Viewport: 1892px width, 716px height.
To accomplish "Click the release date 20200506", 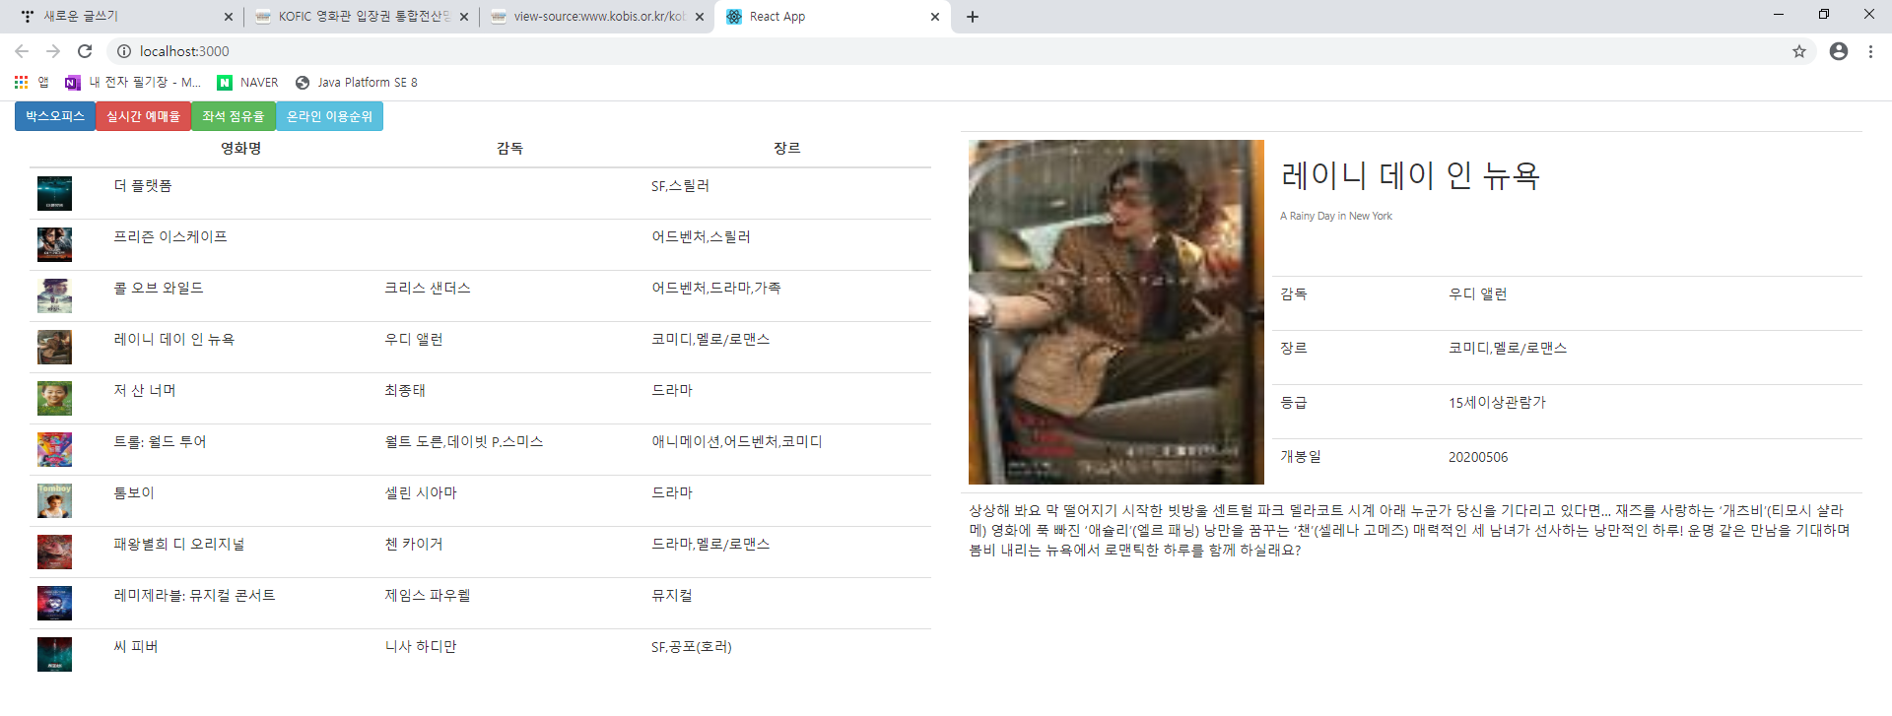I will click(1478, 457).
